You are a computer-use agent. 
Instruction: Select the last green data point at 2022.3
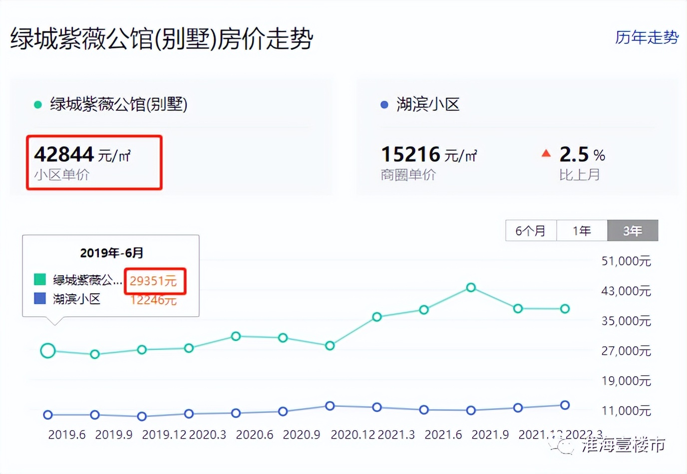tap(565, 309)
